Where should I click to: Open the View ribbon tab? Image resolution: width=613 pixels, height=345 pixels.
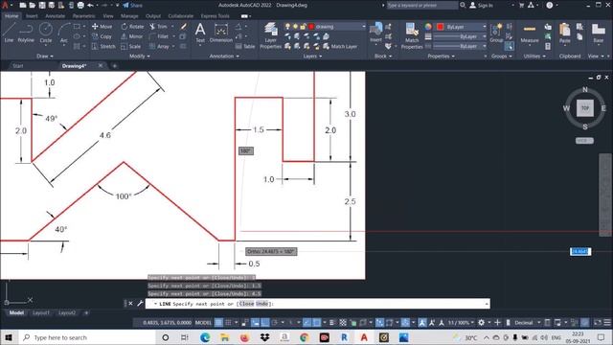point(108,16)
